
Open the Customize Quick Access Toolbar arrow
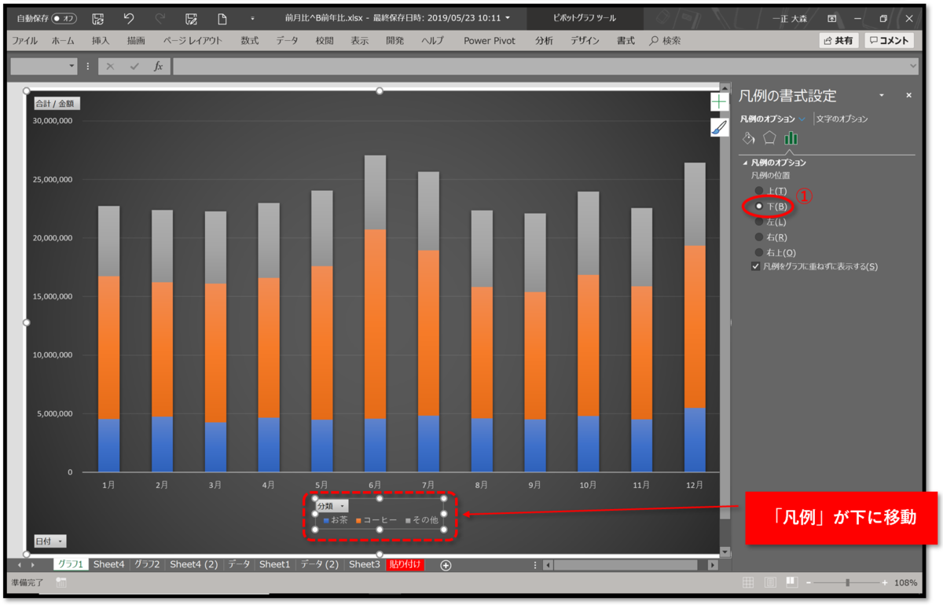click(x=252, y=18)
